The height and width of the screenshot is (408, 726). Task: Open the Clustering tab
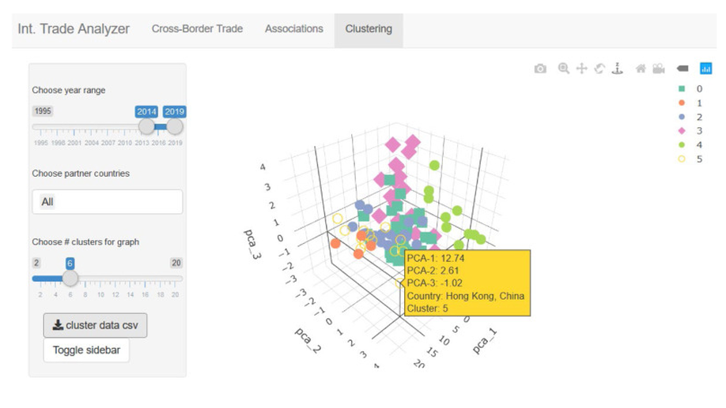pyautogui.click(x=369, y=28)
